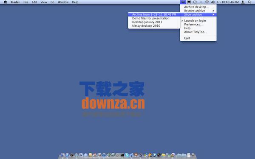Viewport: 255px width, 159px height.
Task: Open the File menu
Action: (x=25, y=2)
